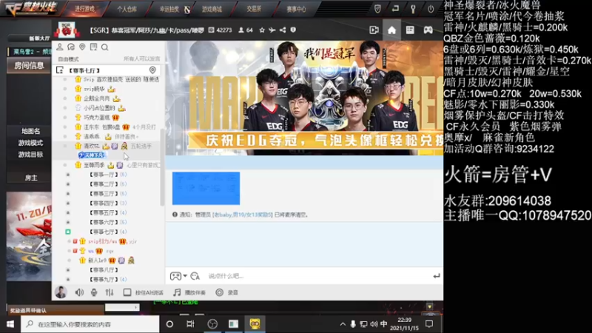This screenshot has width=592, height=333.
Task: Open the gamepad games icon in header
Action: pyautogui.click(x=428, y=30)
